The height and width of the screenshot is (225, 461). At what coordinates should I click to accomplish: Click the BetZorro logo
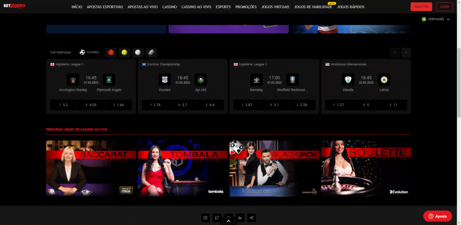tap(14, 6)
